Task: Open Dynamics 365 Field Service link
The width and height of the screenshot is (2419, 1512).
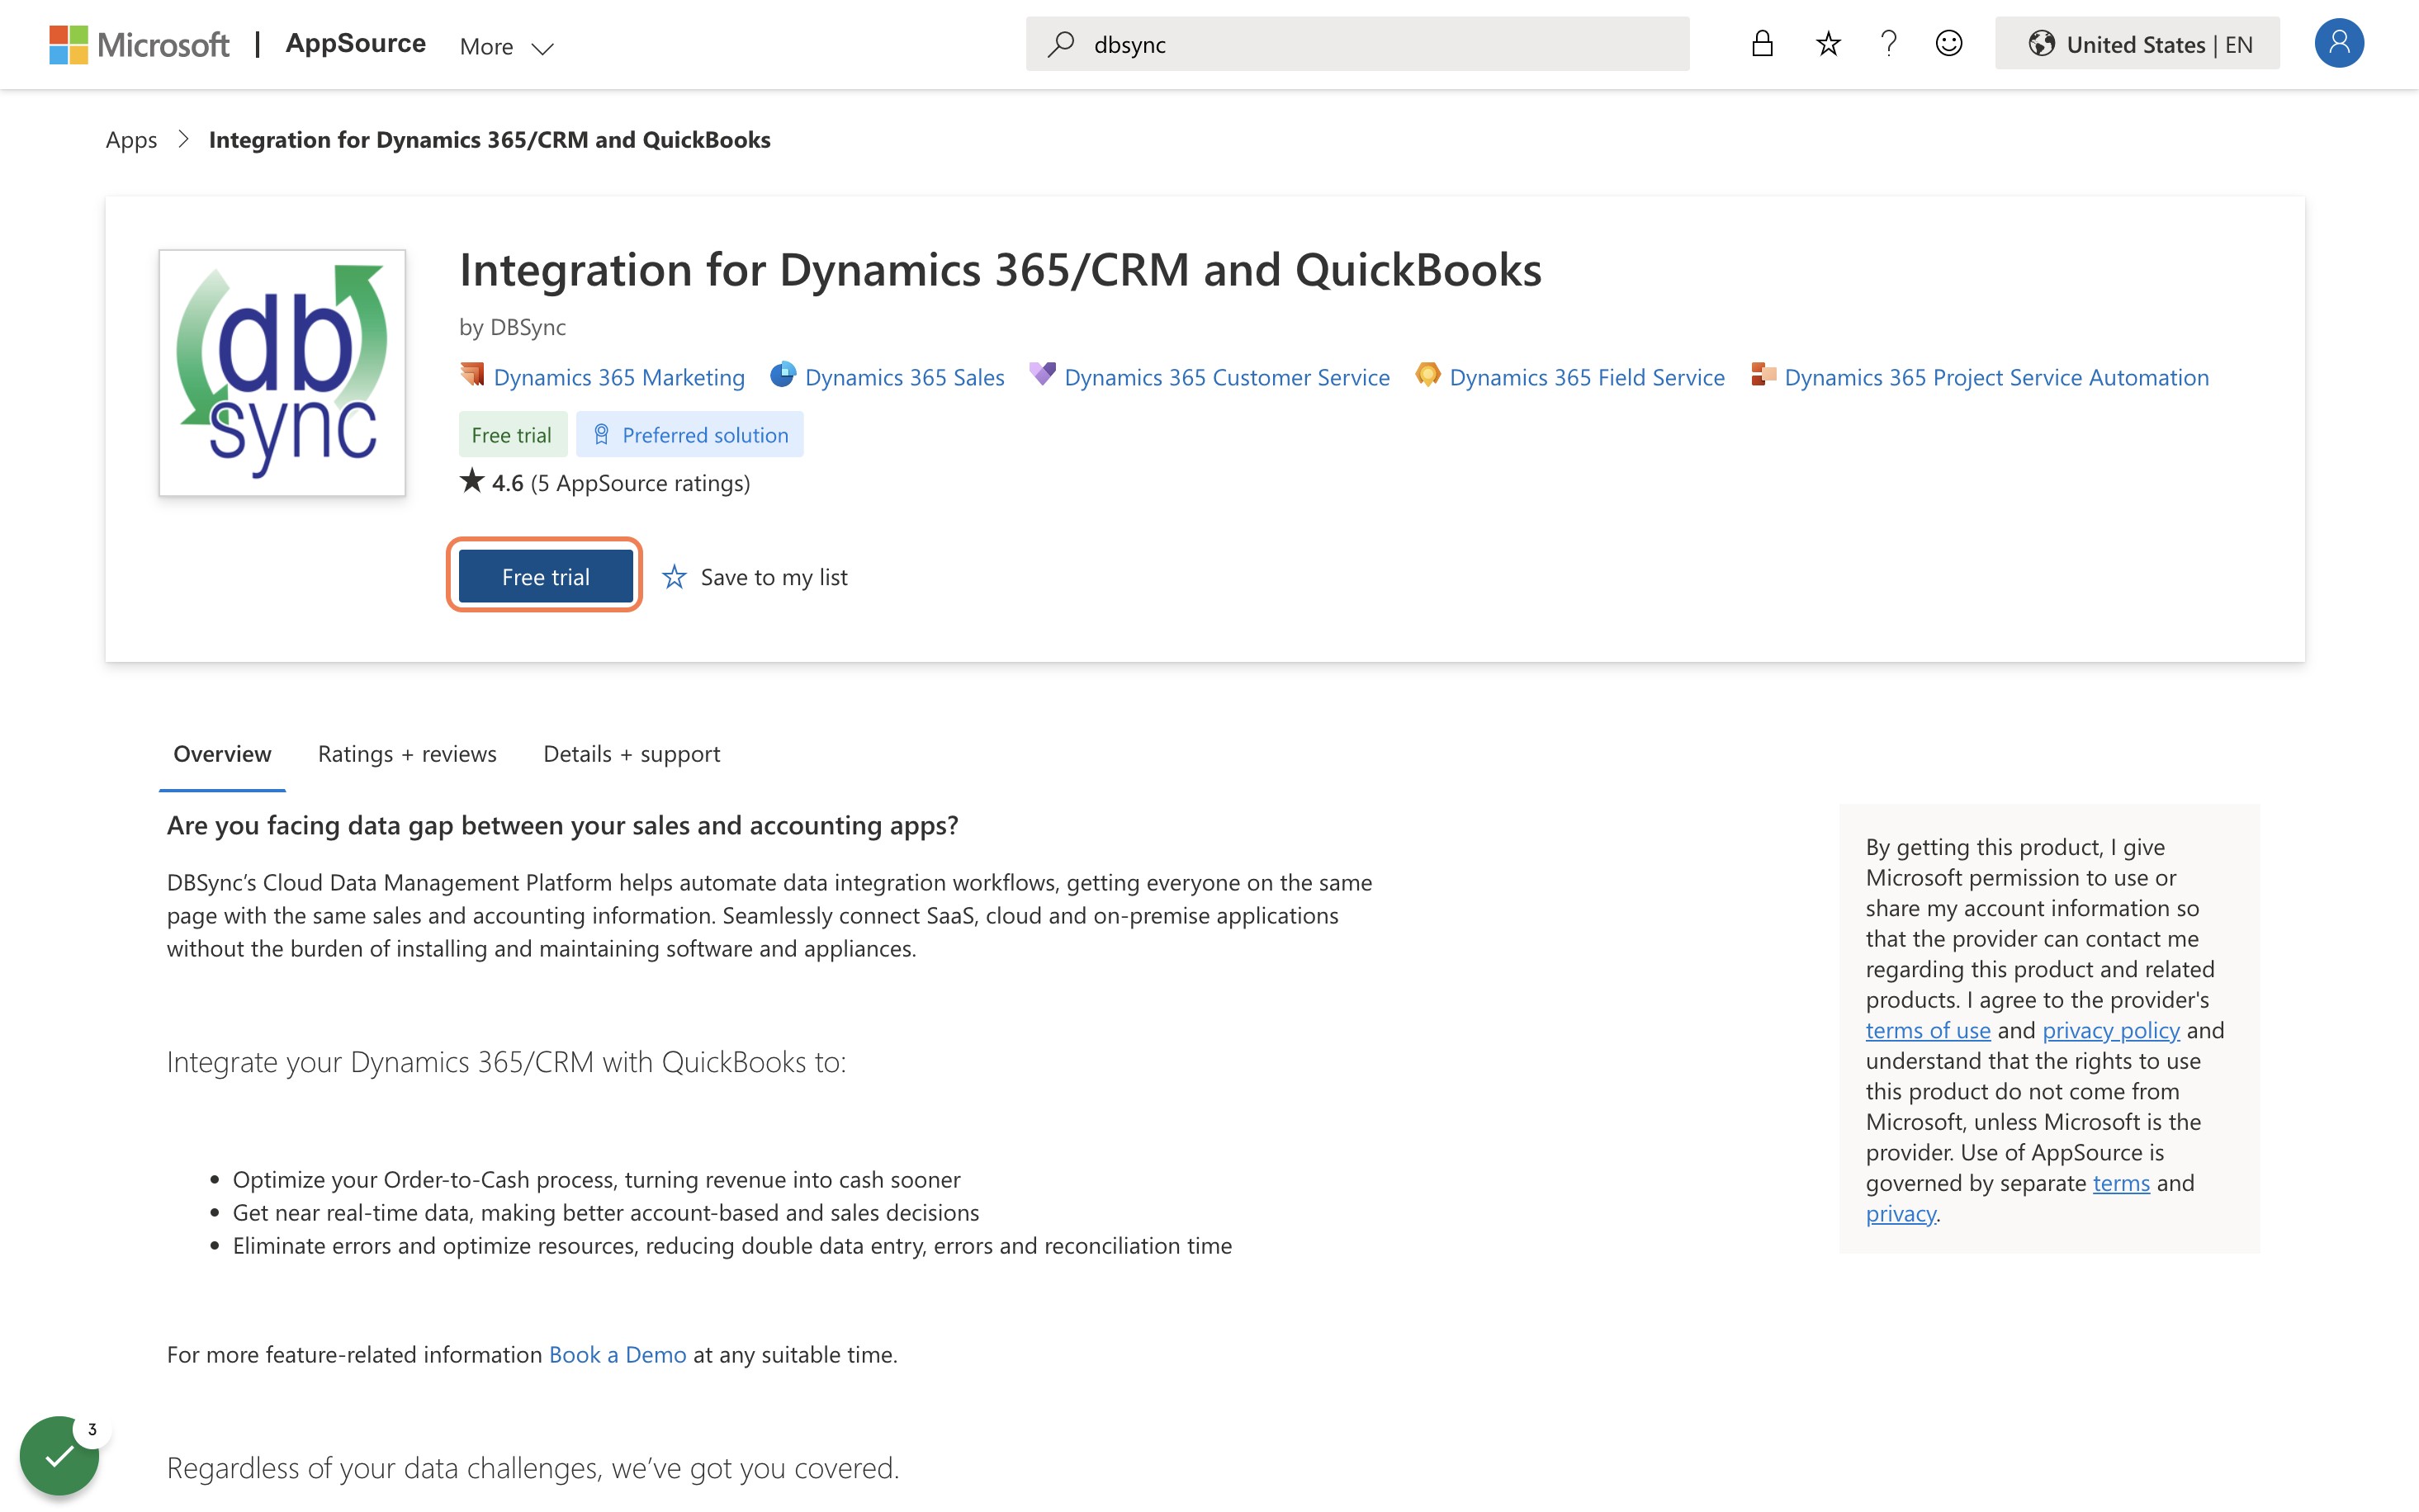Action: [x=1586, y=377]
